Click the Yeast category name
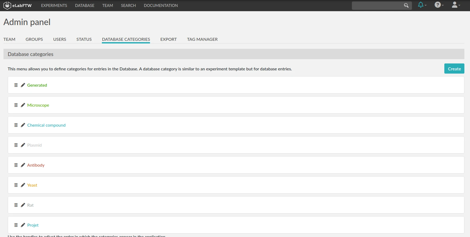This screenshot has width=470, height=237. [x=32, y=185]
